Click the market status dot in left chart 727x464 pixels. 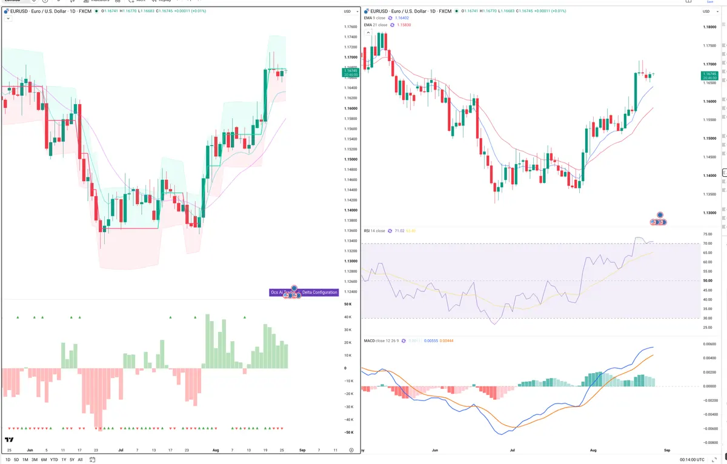pyautogui.click(x=98, y=11)
